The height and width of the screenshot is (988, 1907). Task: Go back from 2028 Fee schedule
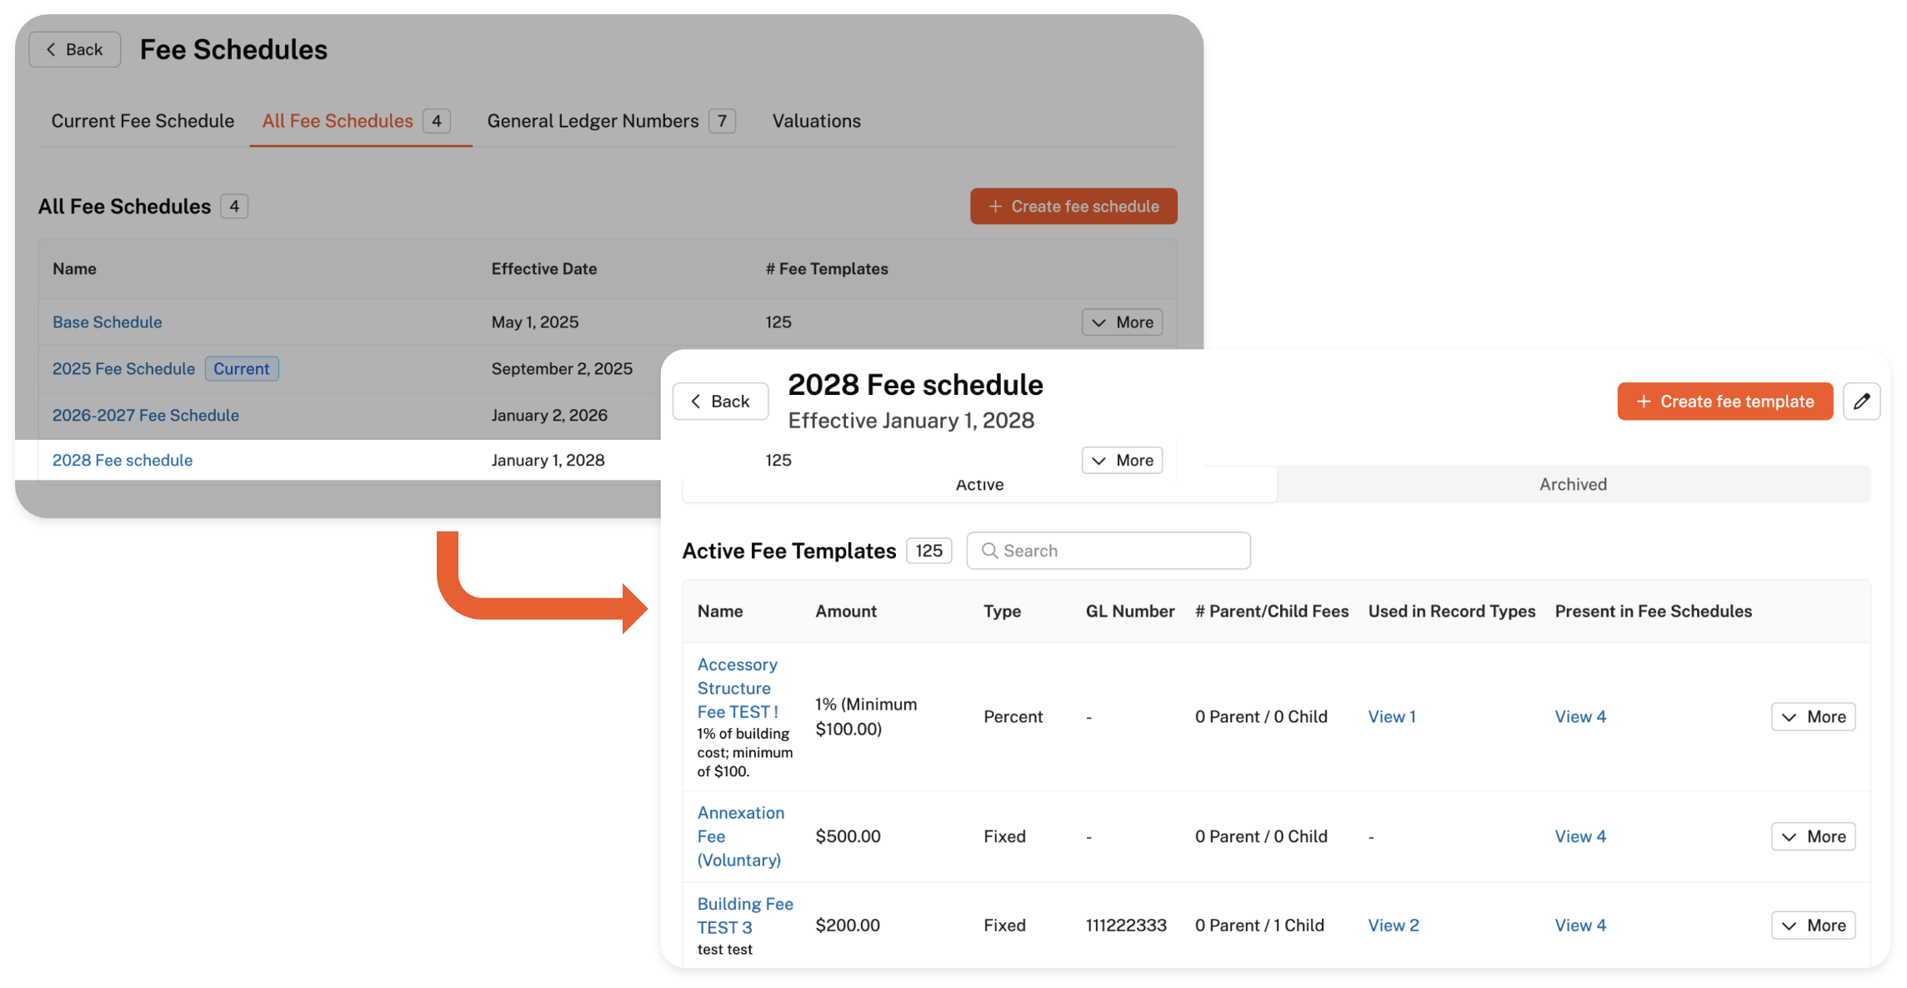pyautogui.click(x=720, y=402)
